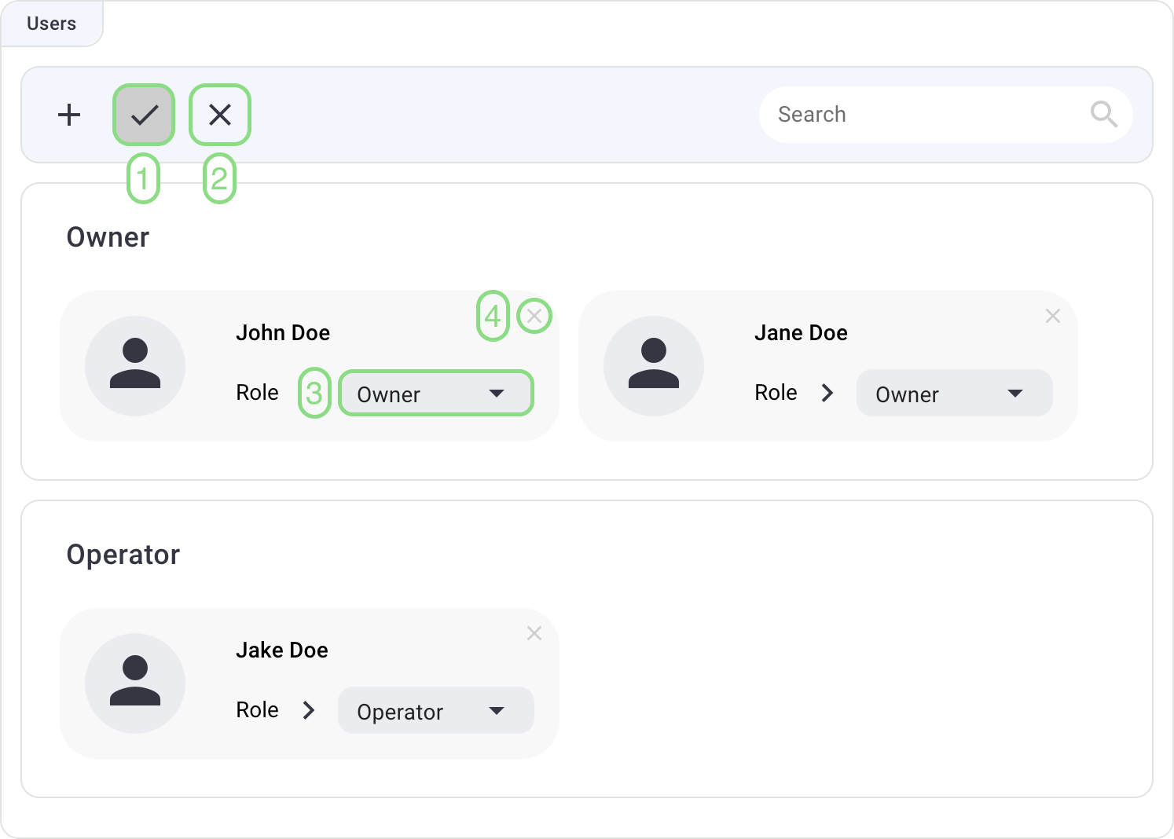
Task: Open Jake Doe's Operator role dropdown
Action: coord(435,710)
